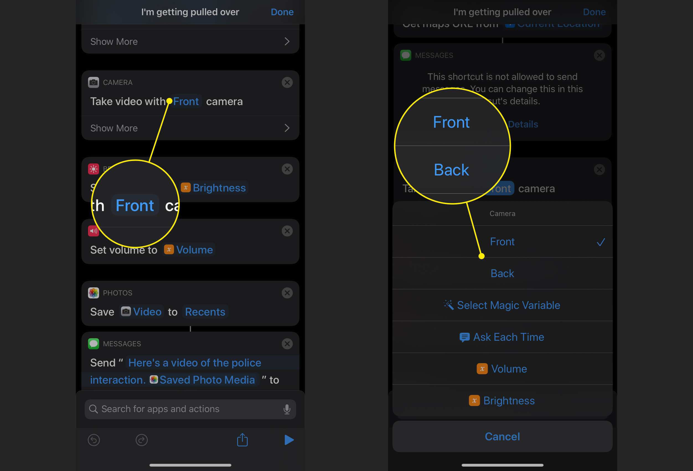Toggle Front camera checkmark selection
693x471 pixels.
[x=502, y=241]
